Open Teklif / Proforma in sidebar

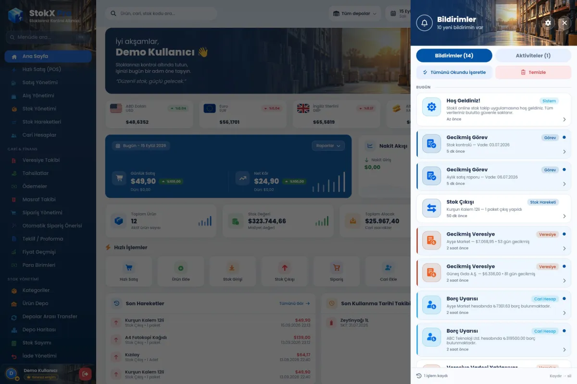pyautogui.click(x=48, y=239)
